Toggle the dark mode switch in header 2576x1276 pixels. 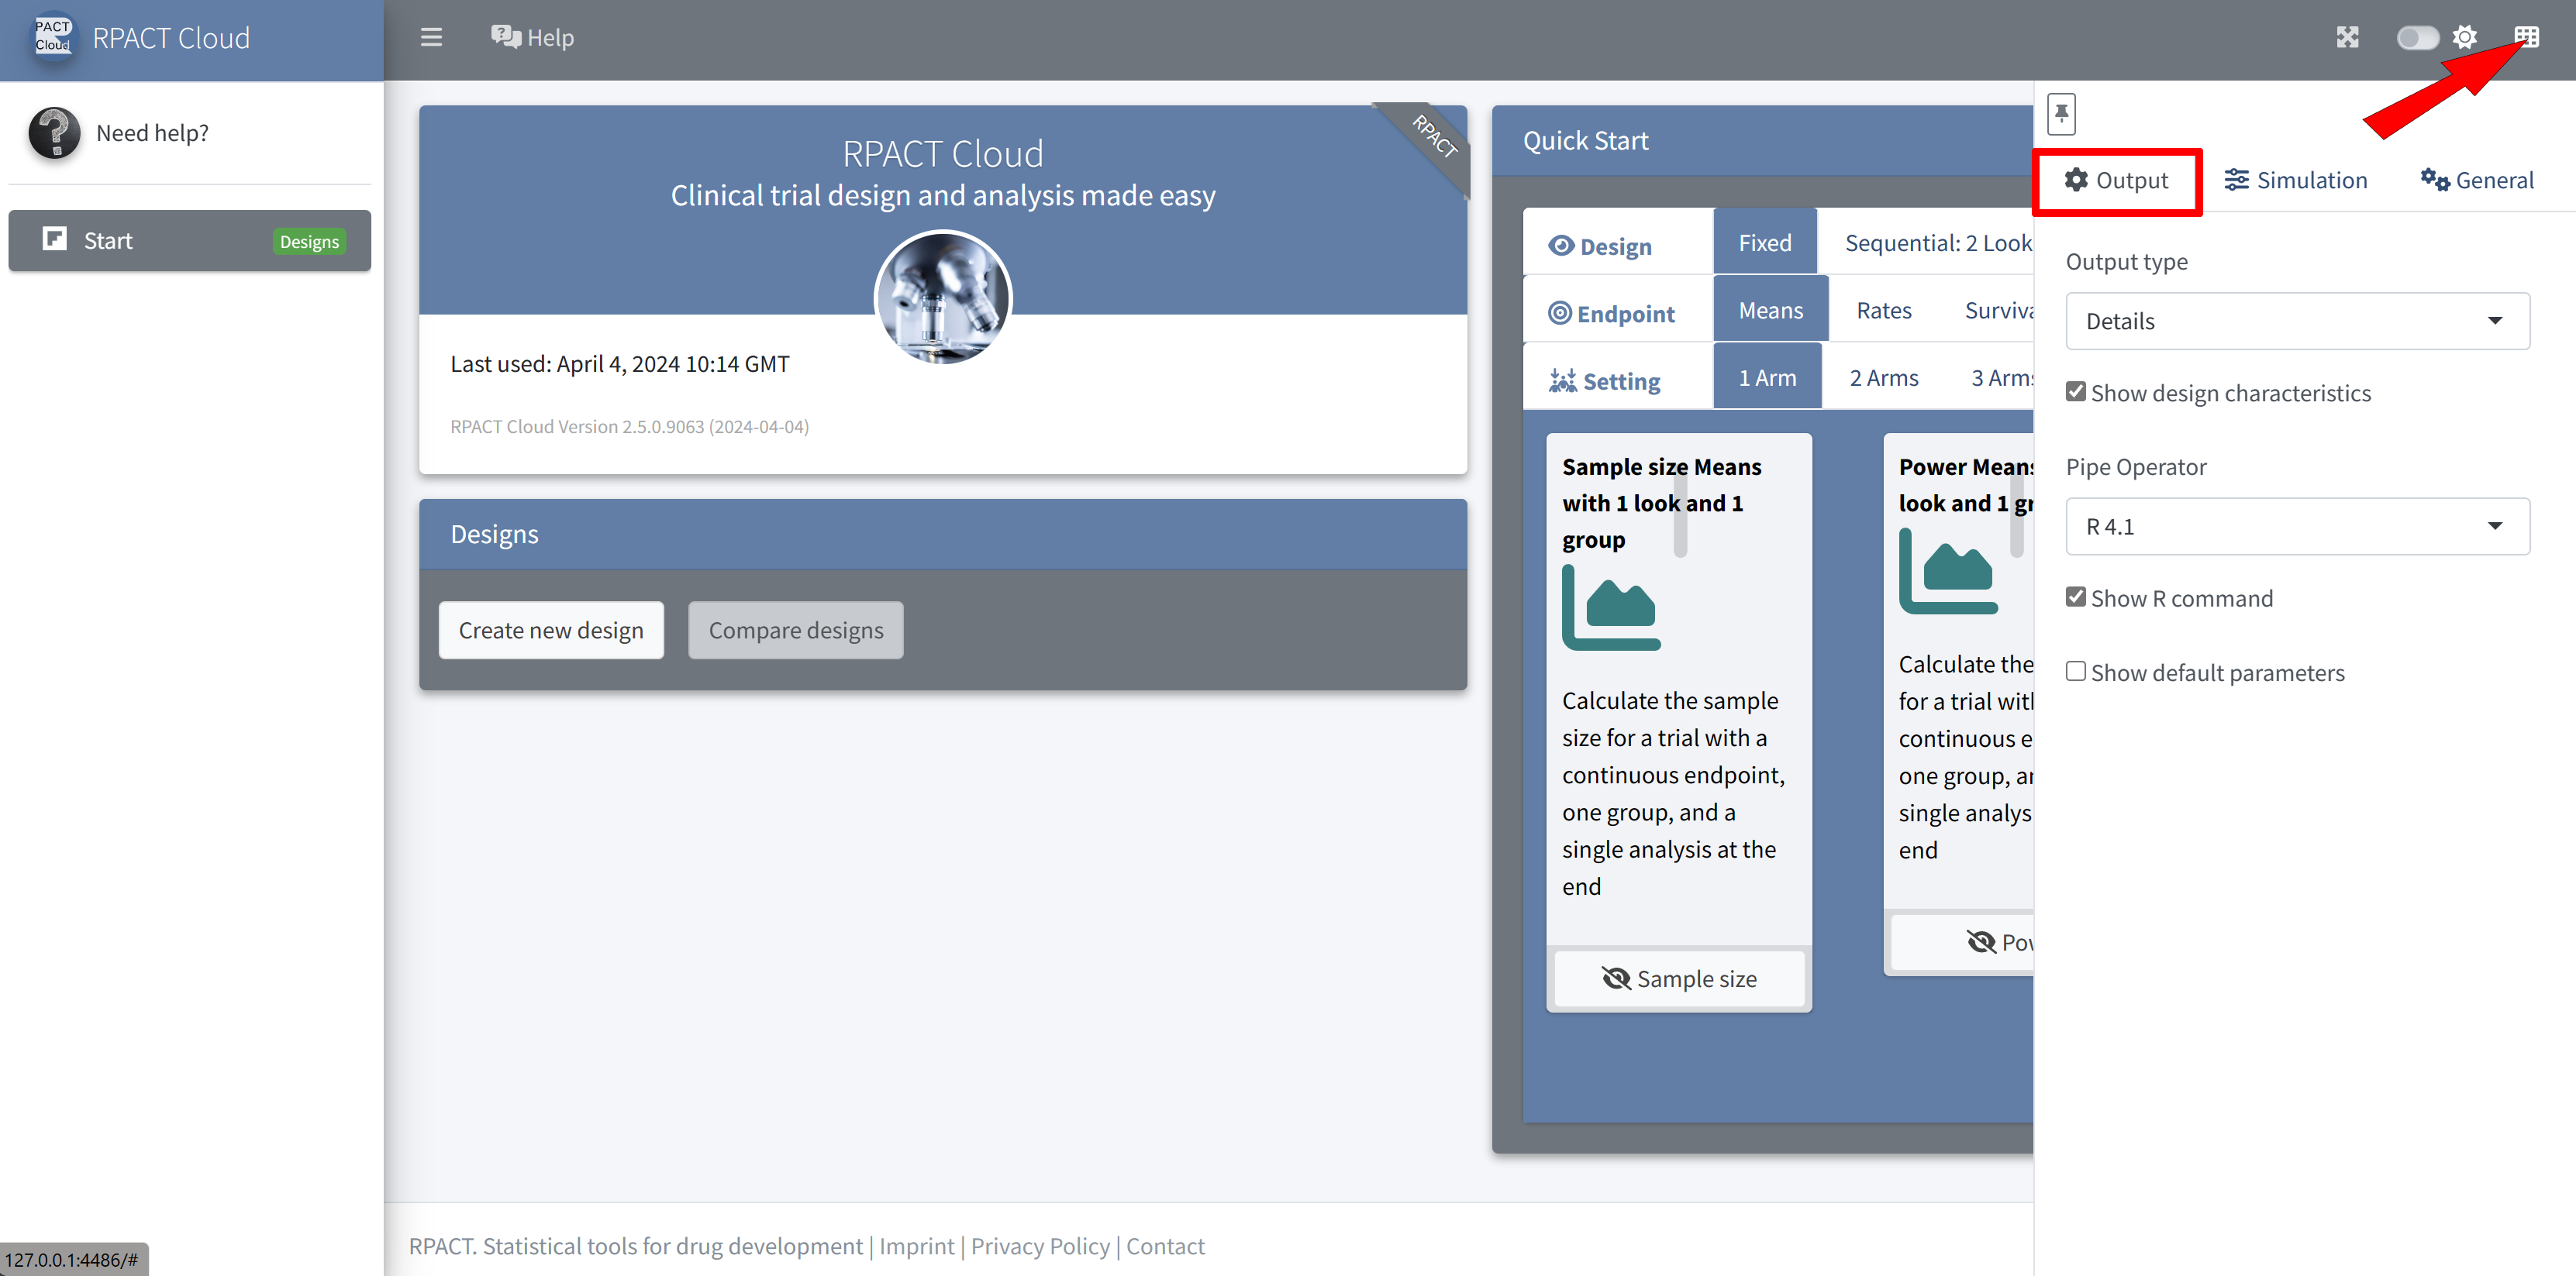coord(2417,38)
